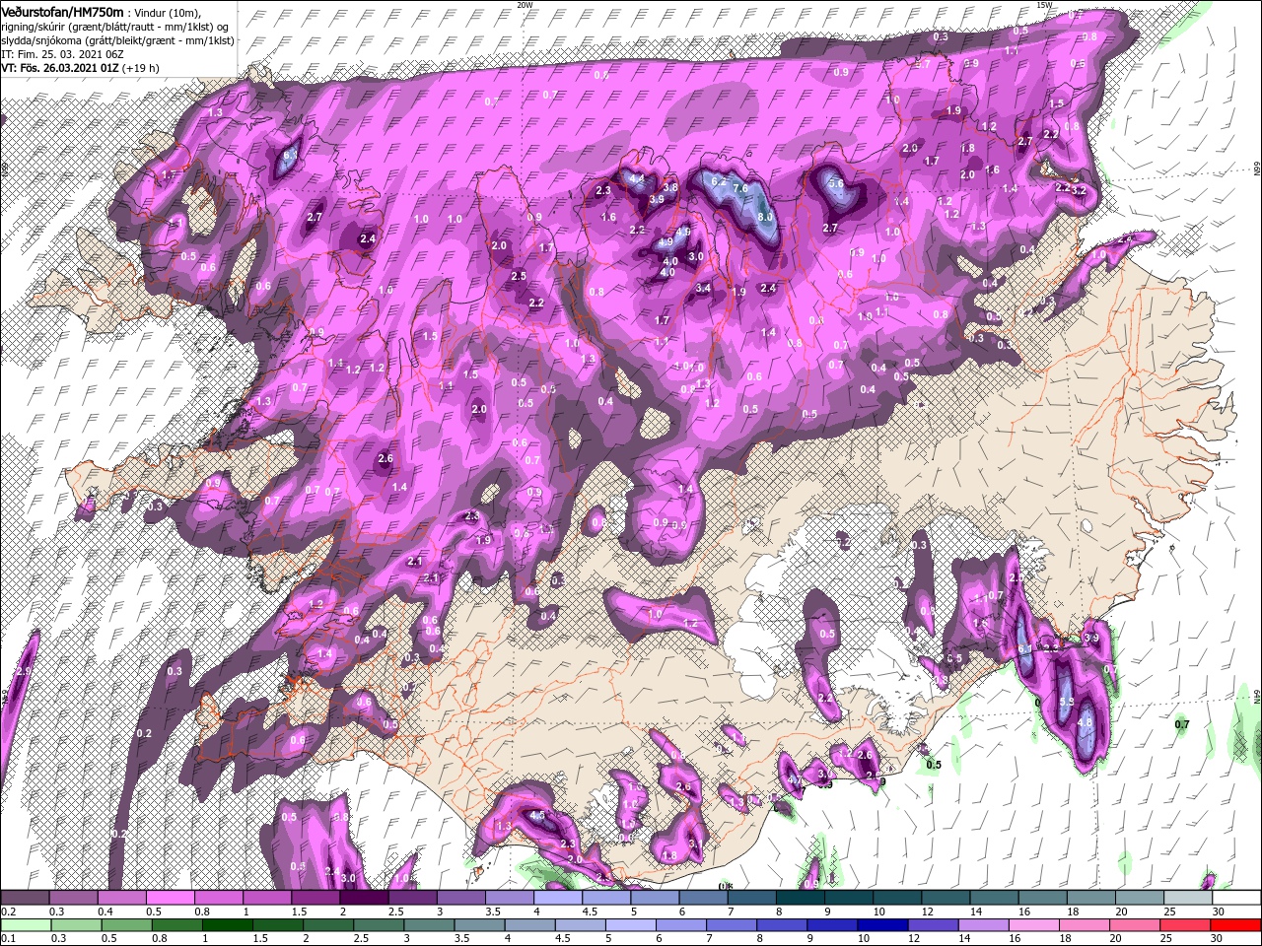Screen dimensions: 1262x946
Task: Click the 3.4 precipitation value on map
Action: point(703,289)
